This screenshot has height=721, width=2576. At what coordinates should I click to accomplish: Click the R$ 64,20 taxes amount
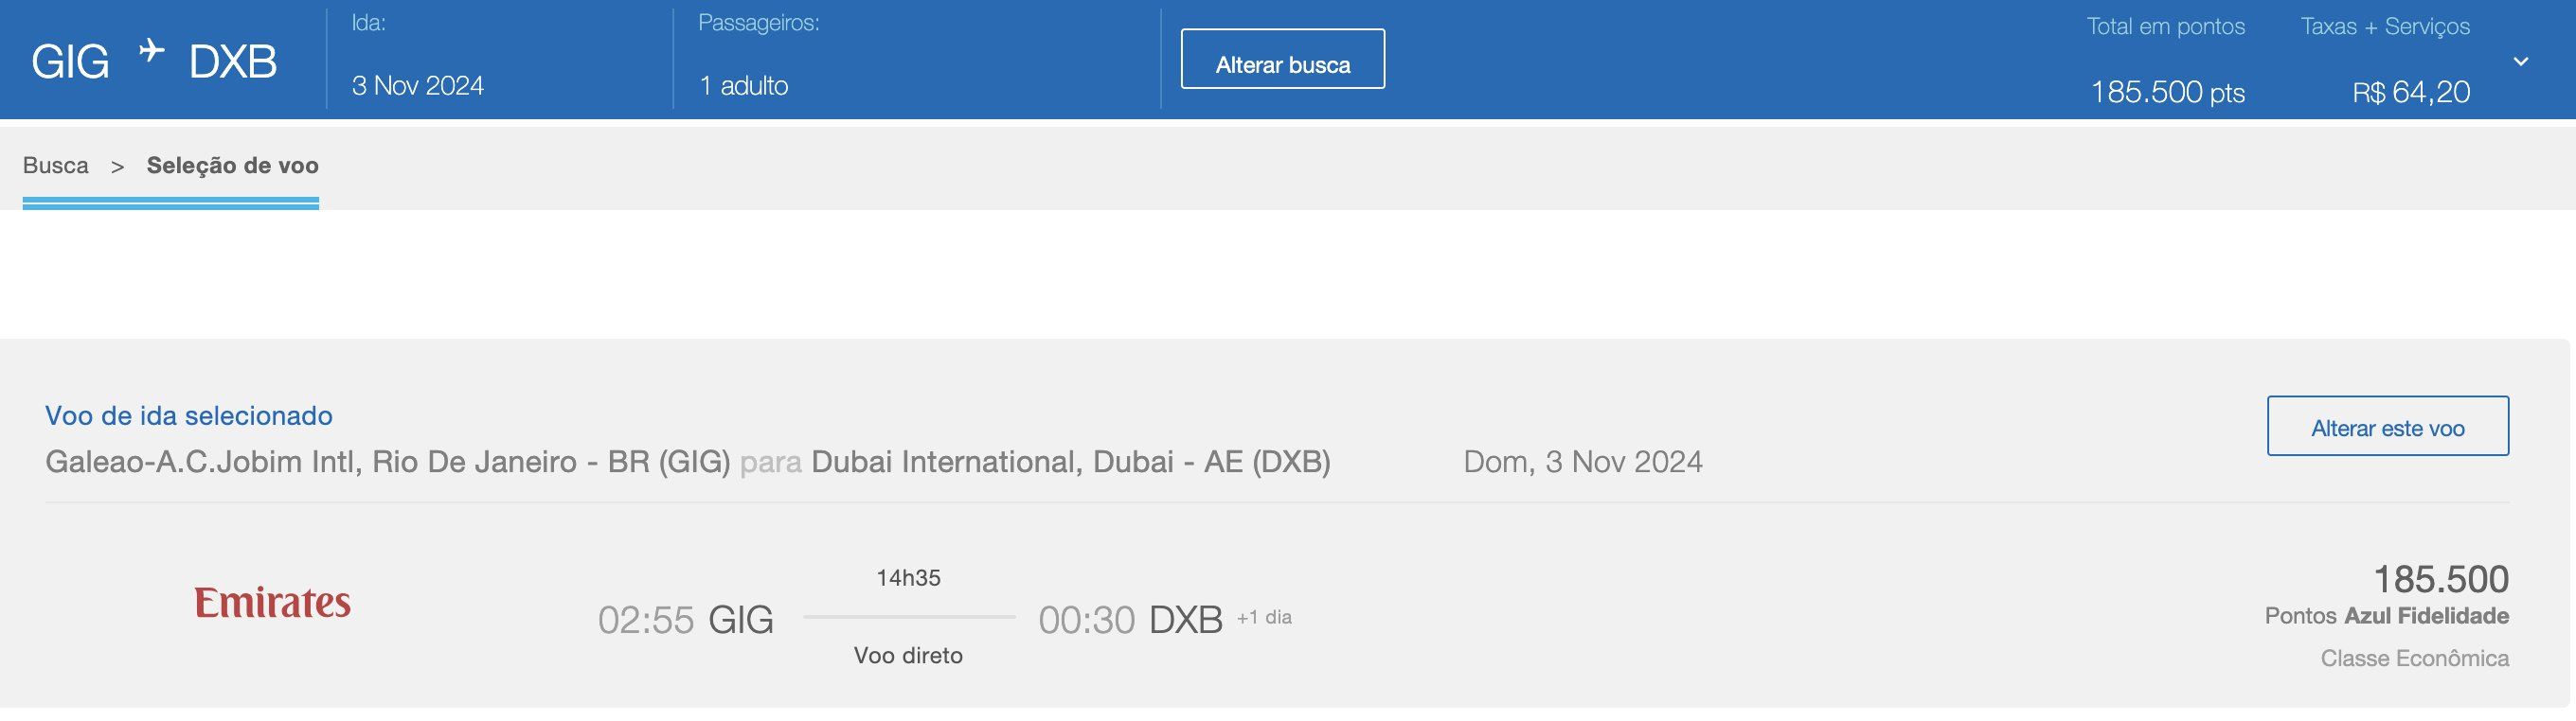[x=2410, y=92]
